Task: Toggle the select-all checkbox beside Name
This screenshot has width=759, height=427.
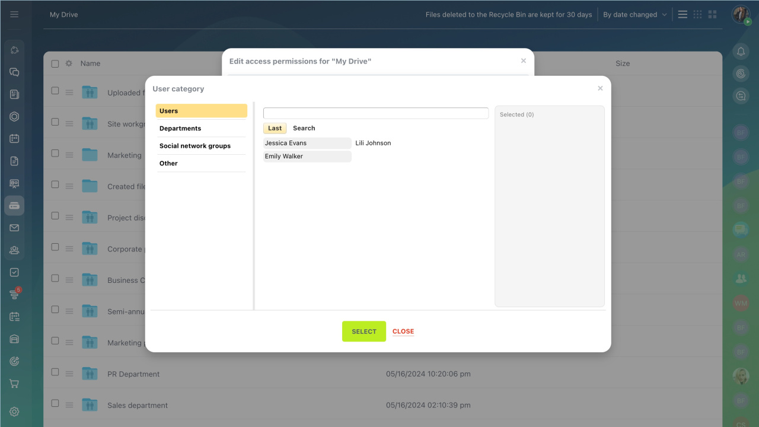Action: pos(55,63)
